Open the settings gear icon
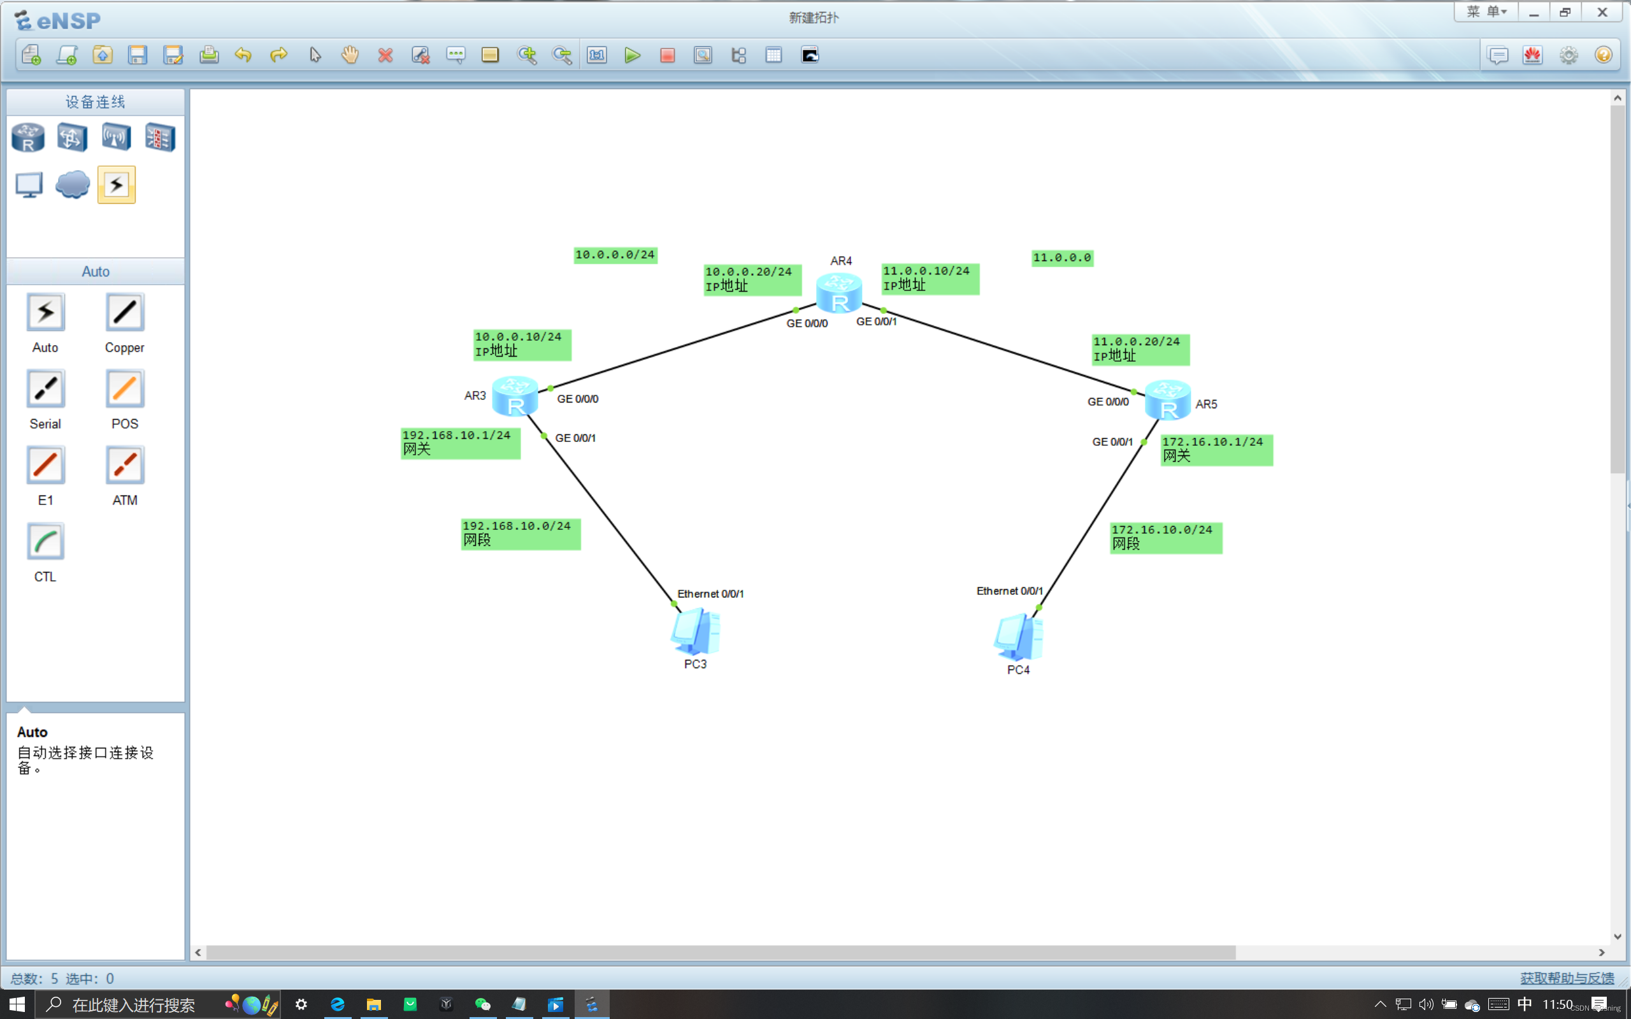Viewport: 1631px width, 1019px height. click(1569, 55)
